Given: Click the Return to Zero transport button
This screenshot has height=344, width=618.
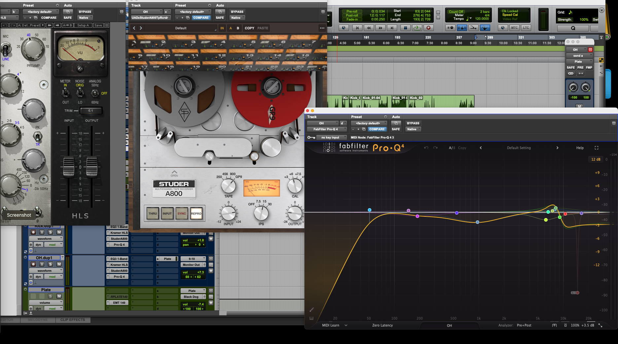Looking at the screenshot, I should click(357, 28).
